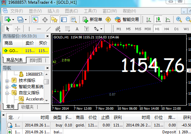Viewport: 191px width, 134px height.
Task: Toggle 智能交易 auto trading button
Action: pos(127,20)
